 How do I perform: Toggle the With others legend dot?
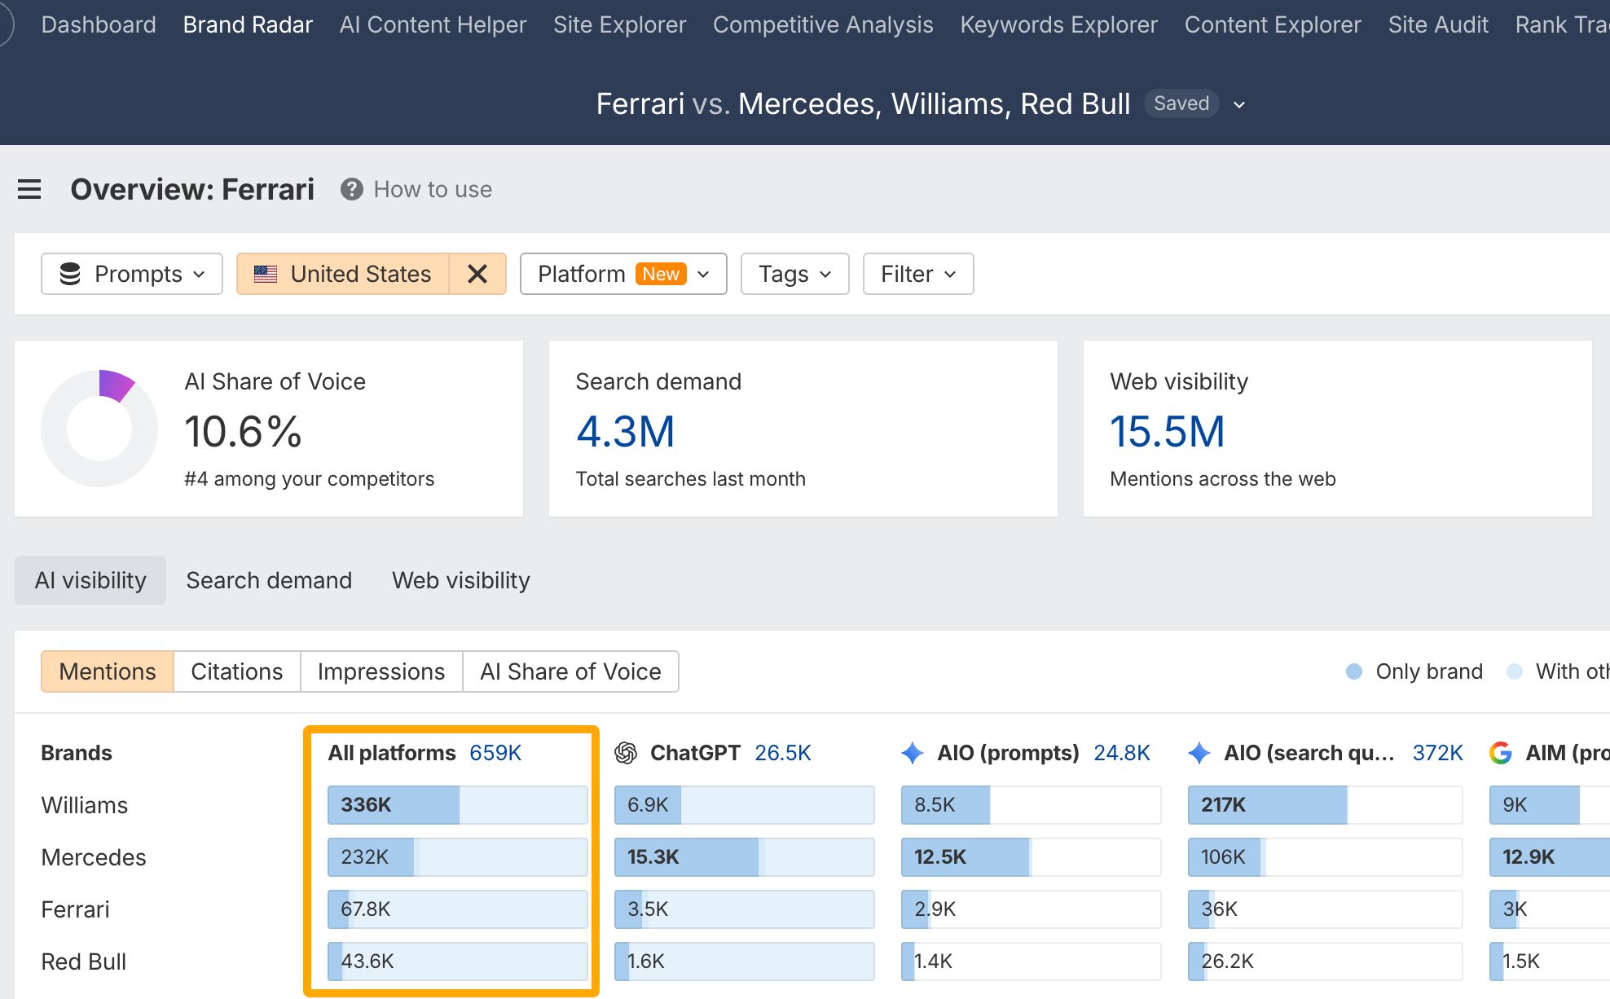1515,671
